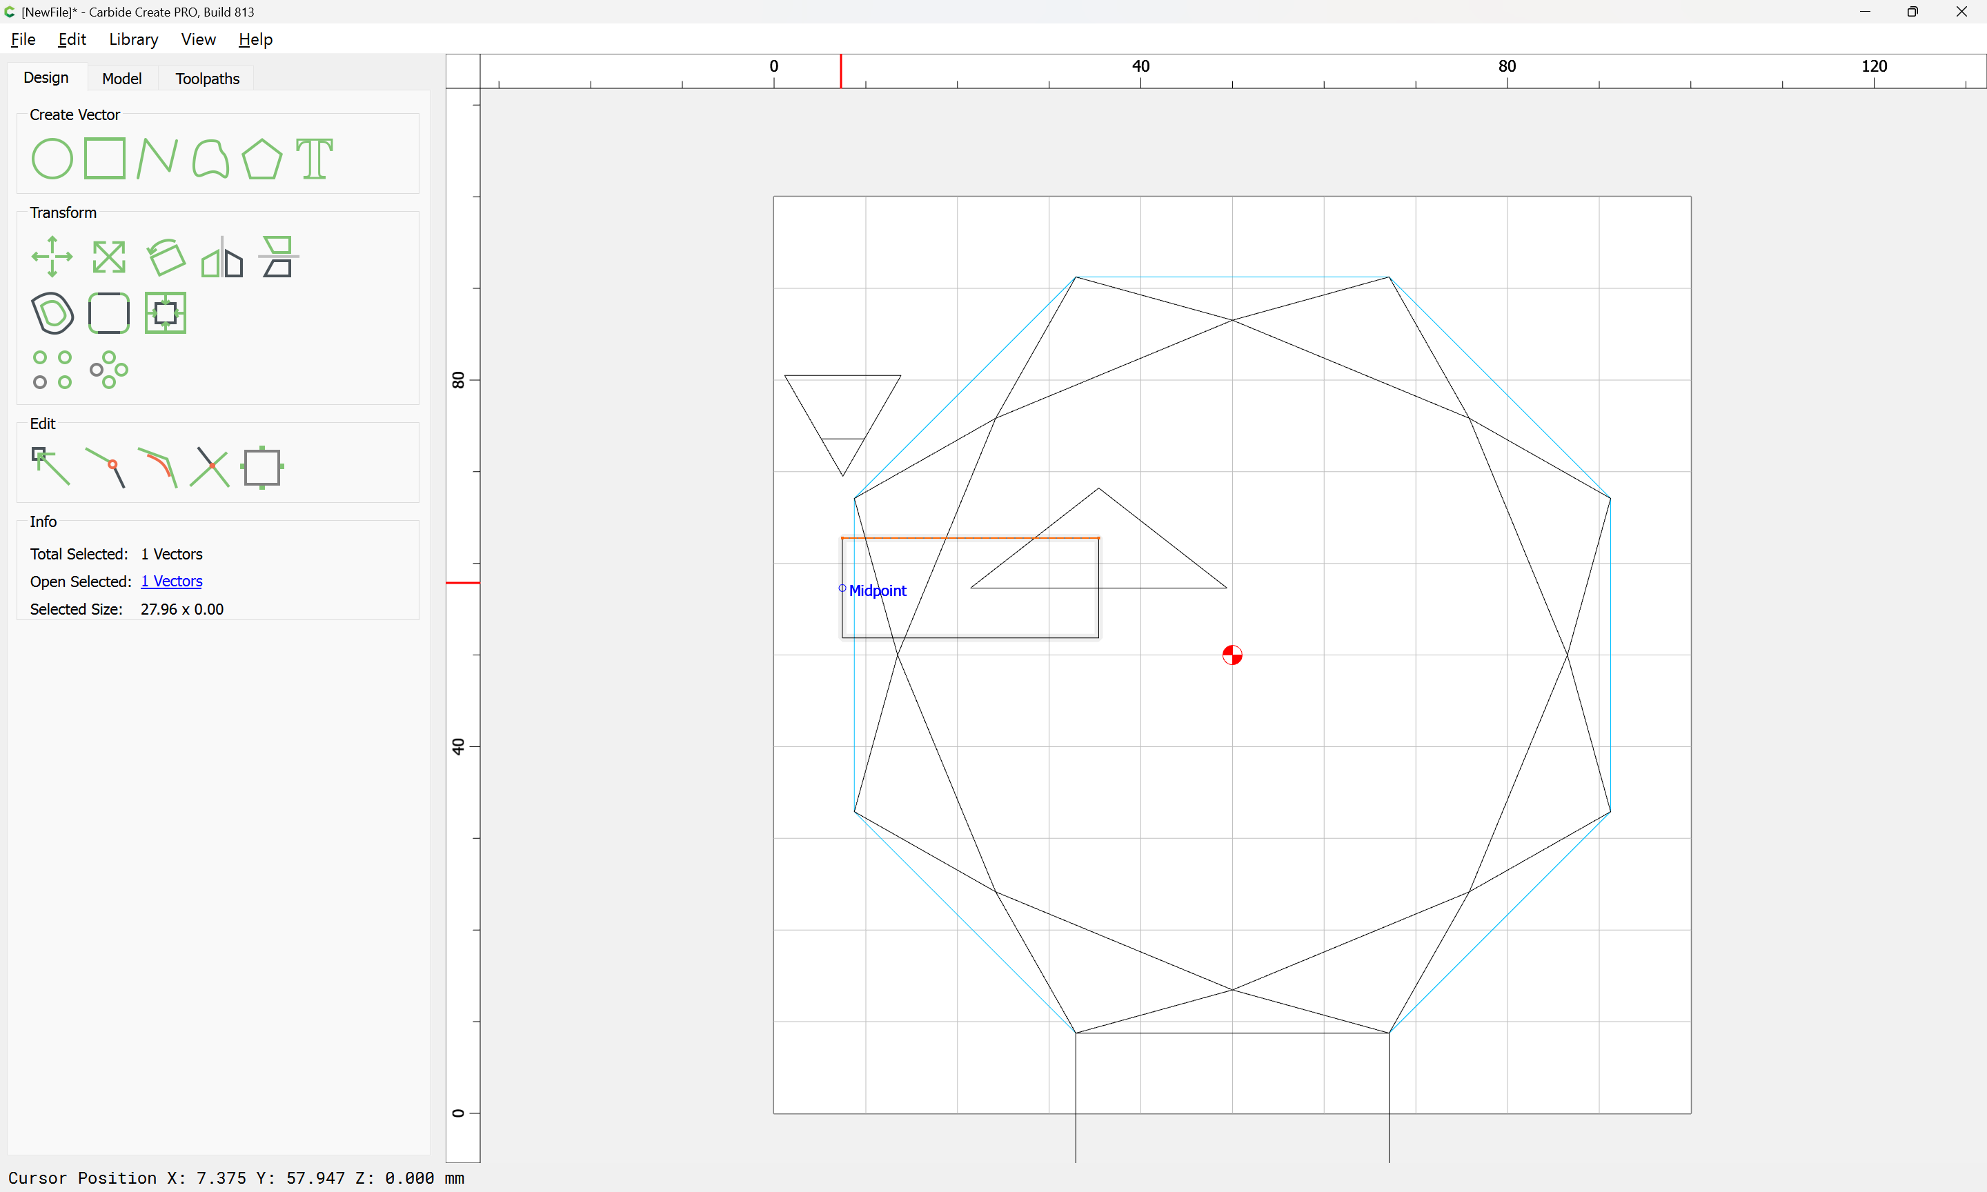Select the Polyline vector tool
This screenshot has height=1192, width=1987.
coord(157,158)
